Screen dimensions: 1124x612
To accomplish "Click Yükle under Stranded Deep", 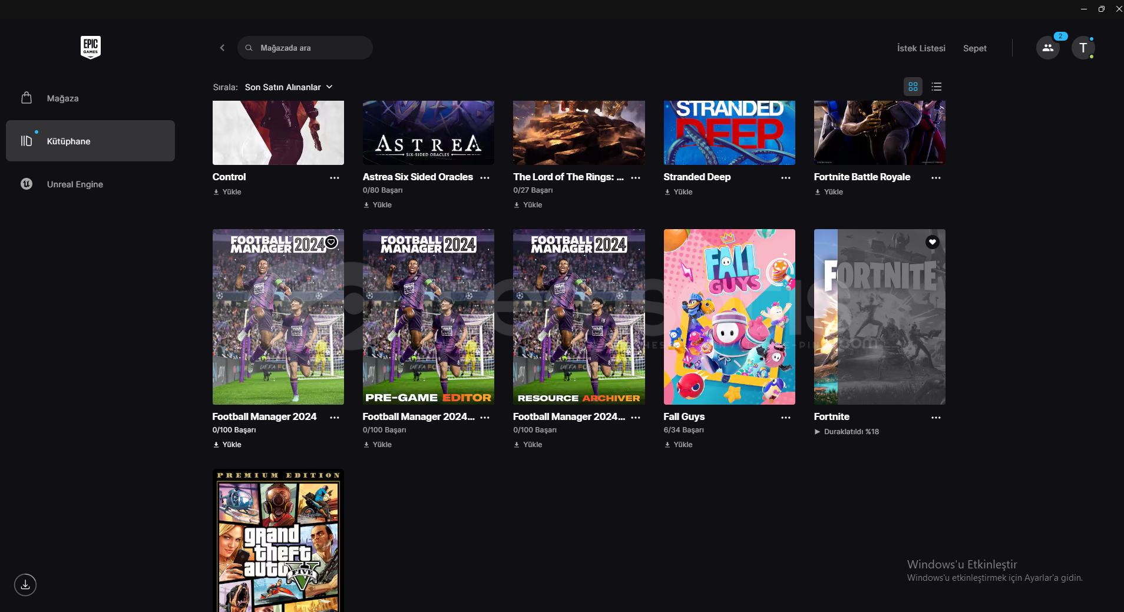I will point(679,192).
